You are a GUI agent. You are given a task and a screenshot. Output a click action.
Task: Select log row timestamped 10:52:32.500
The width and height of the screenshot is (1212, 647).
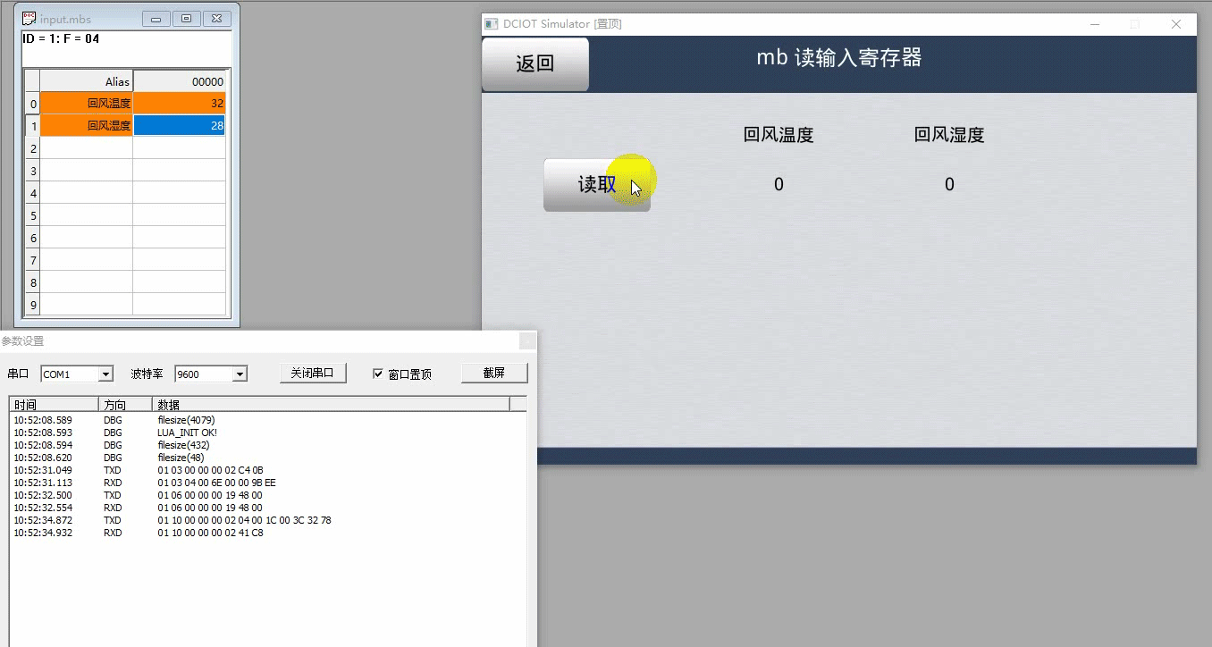[267, 495]
